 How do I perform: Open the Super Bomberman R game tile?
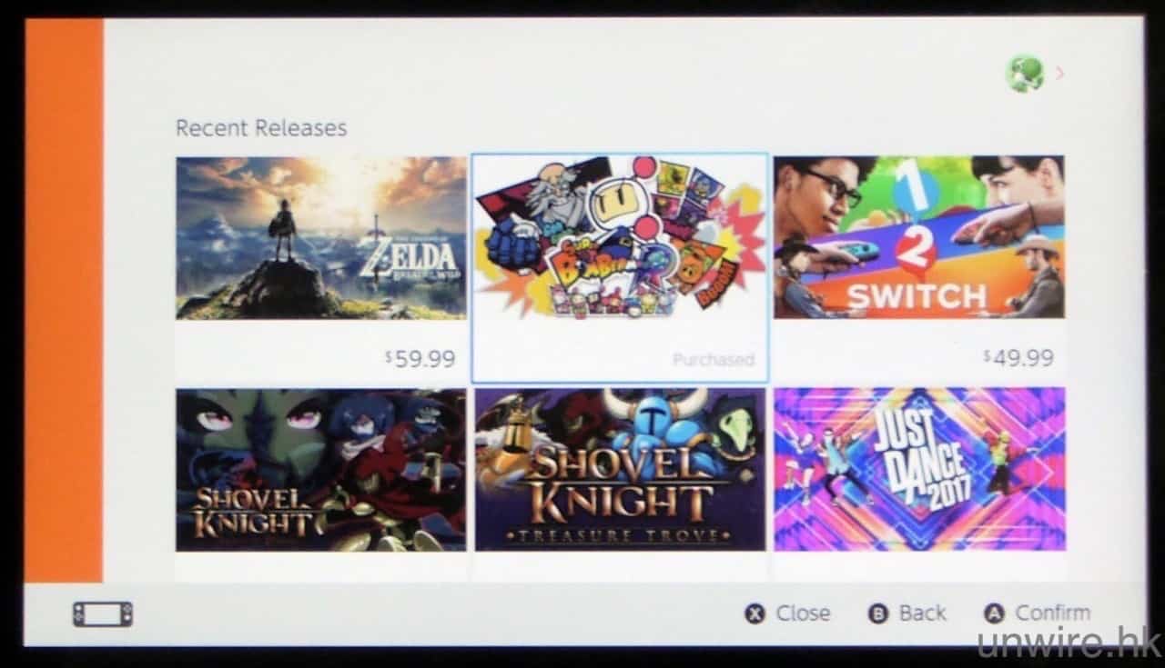coord(620,268)
